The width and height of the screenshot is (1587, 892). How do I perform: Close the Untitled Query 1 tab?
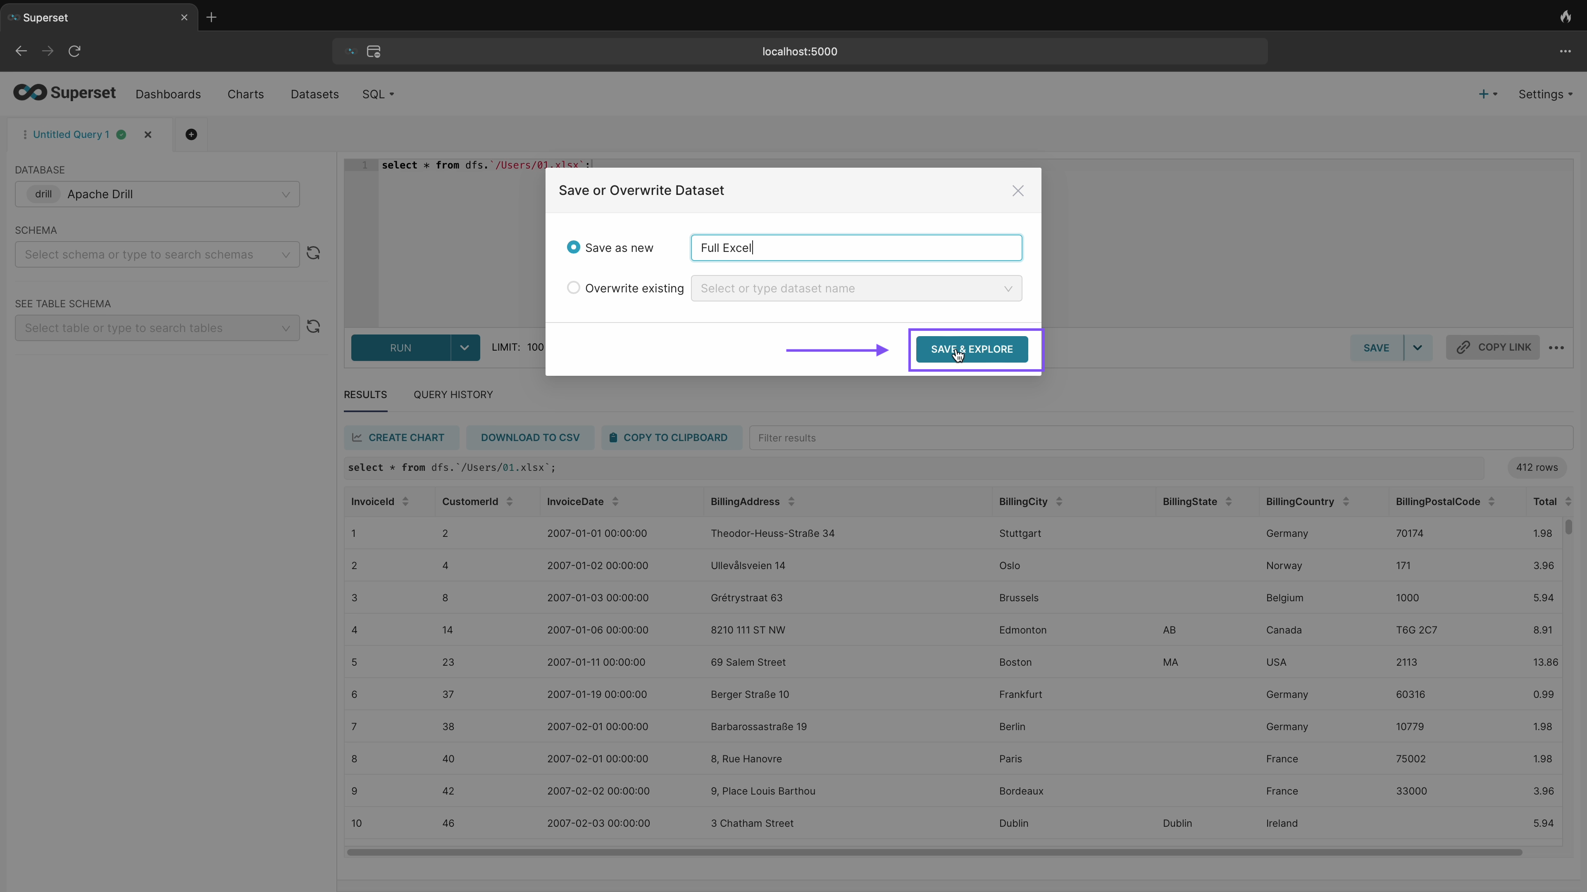(x=148, y=134)
